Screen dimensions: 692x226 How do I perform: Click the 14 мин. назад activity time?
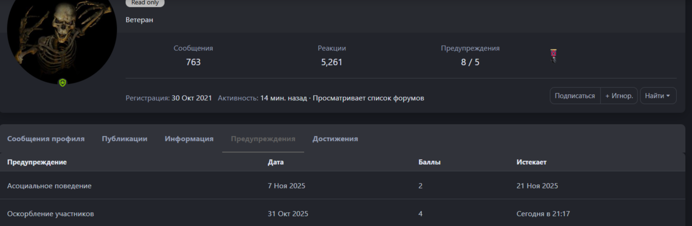283,98
